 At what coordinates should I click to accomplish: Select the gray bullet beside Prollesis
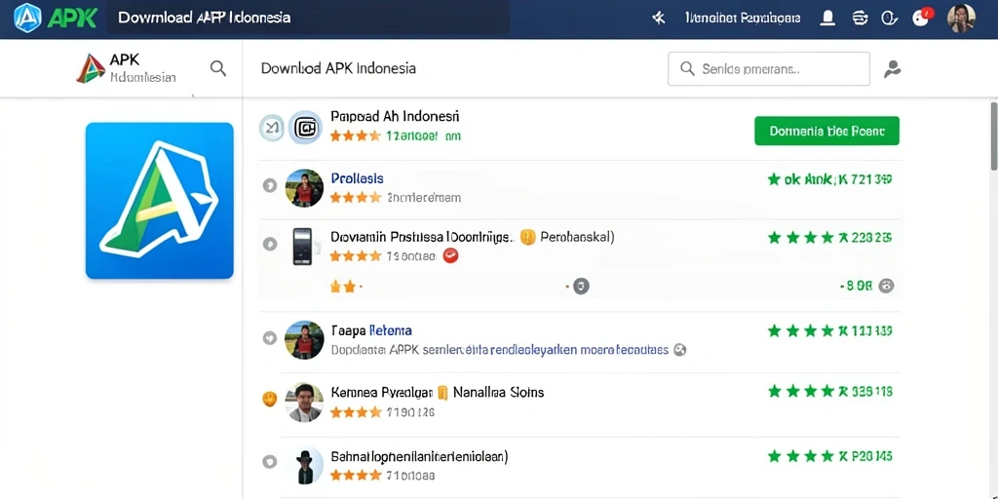(270, 186)
